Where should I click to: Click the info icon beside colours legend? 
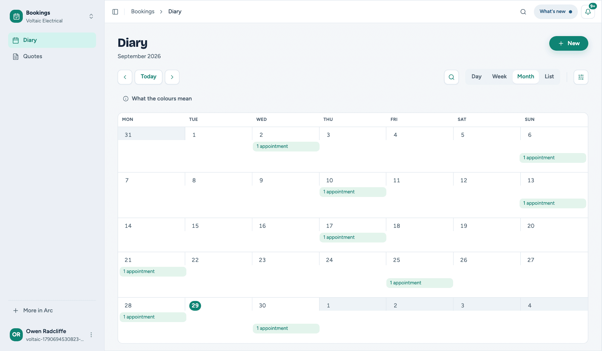click(x=126, y=99)
